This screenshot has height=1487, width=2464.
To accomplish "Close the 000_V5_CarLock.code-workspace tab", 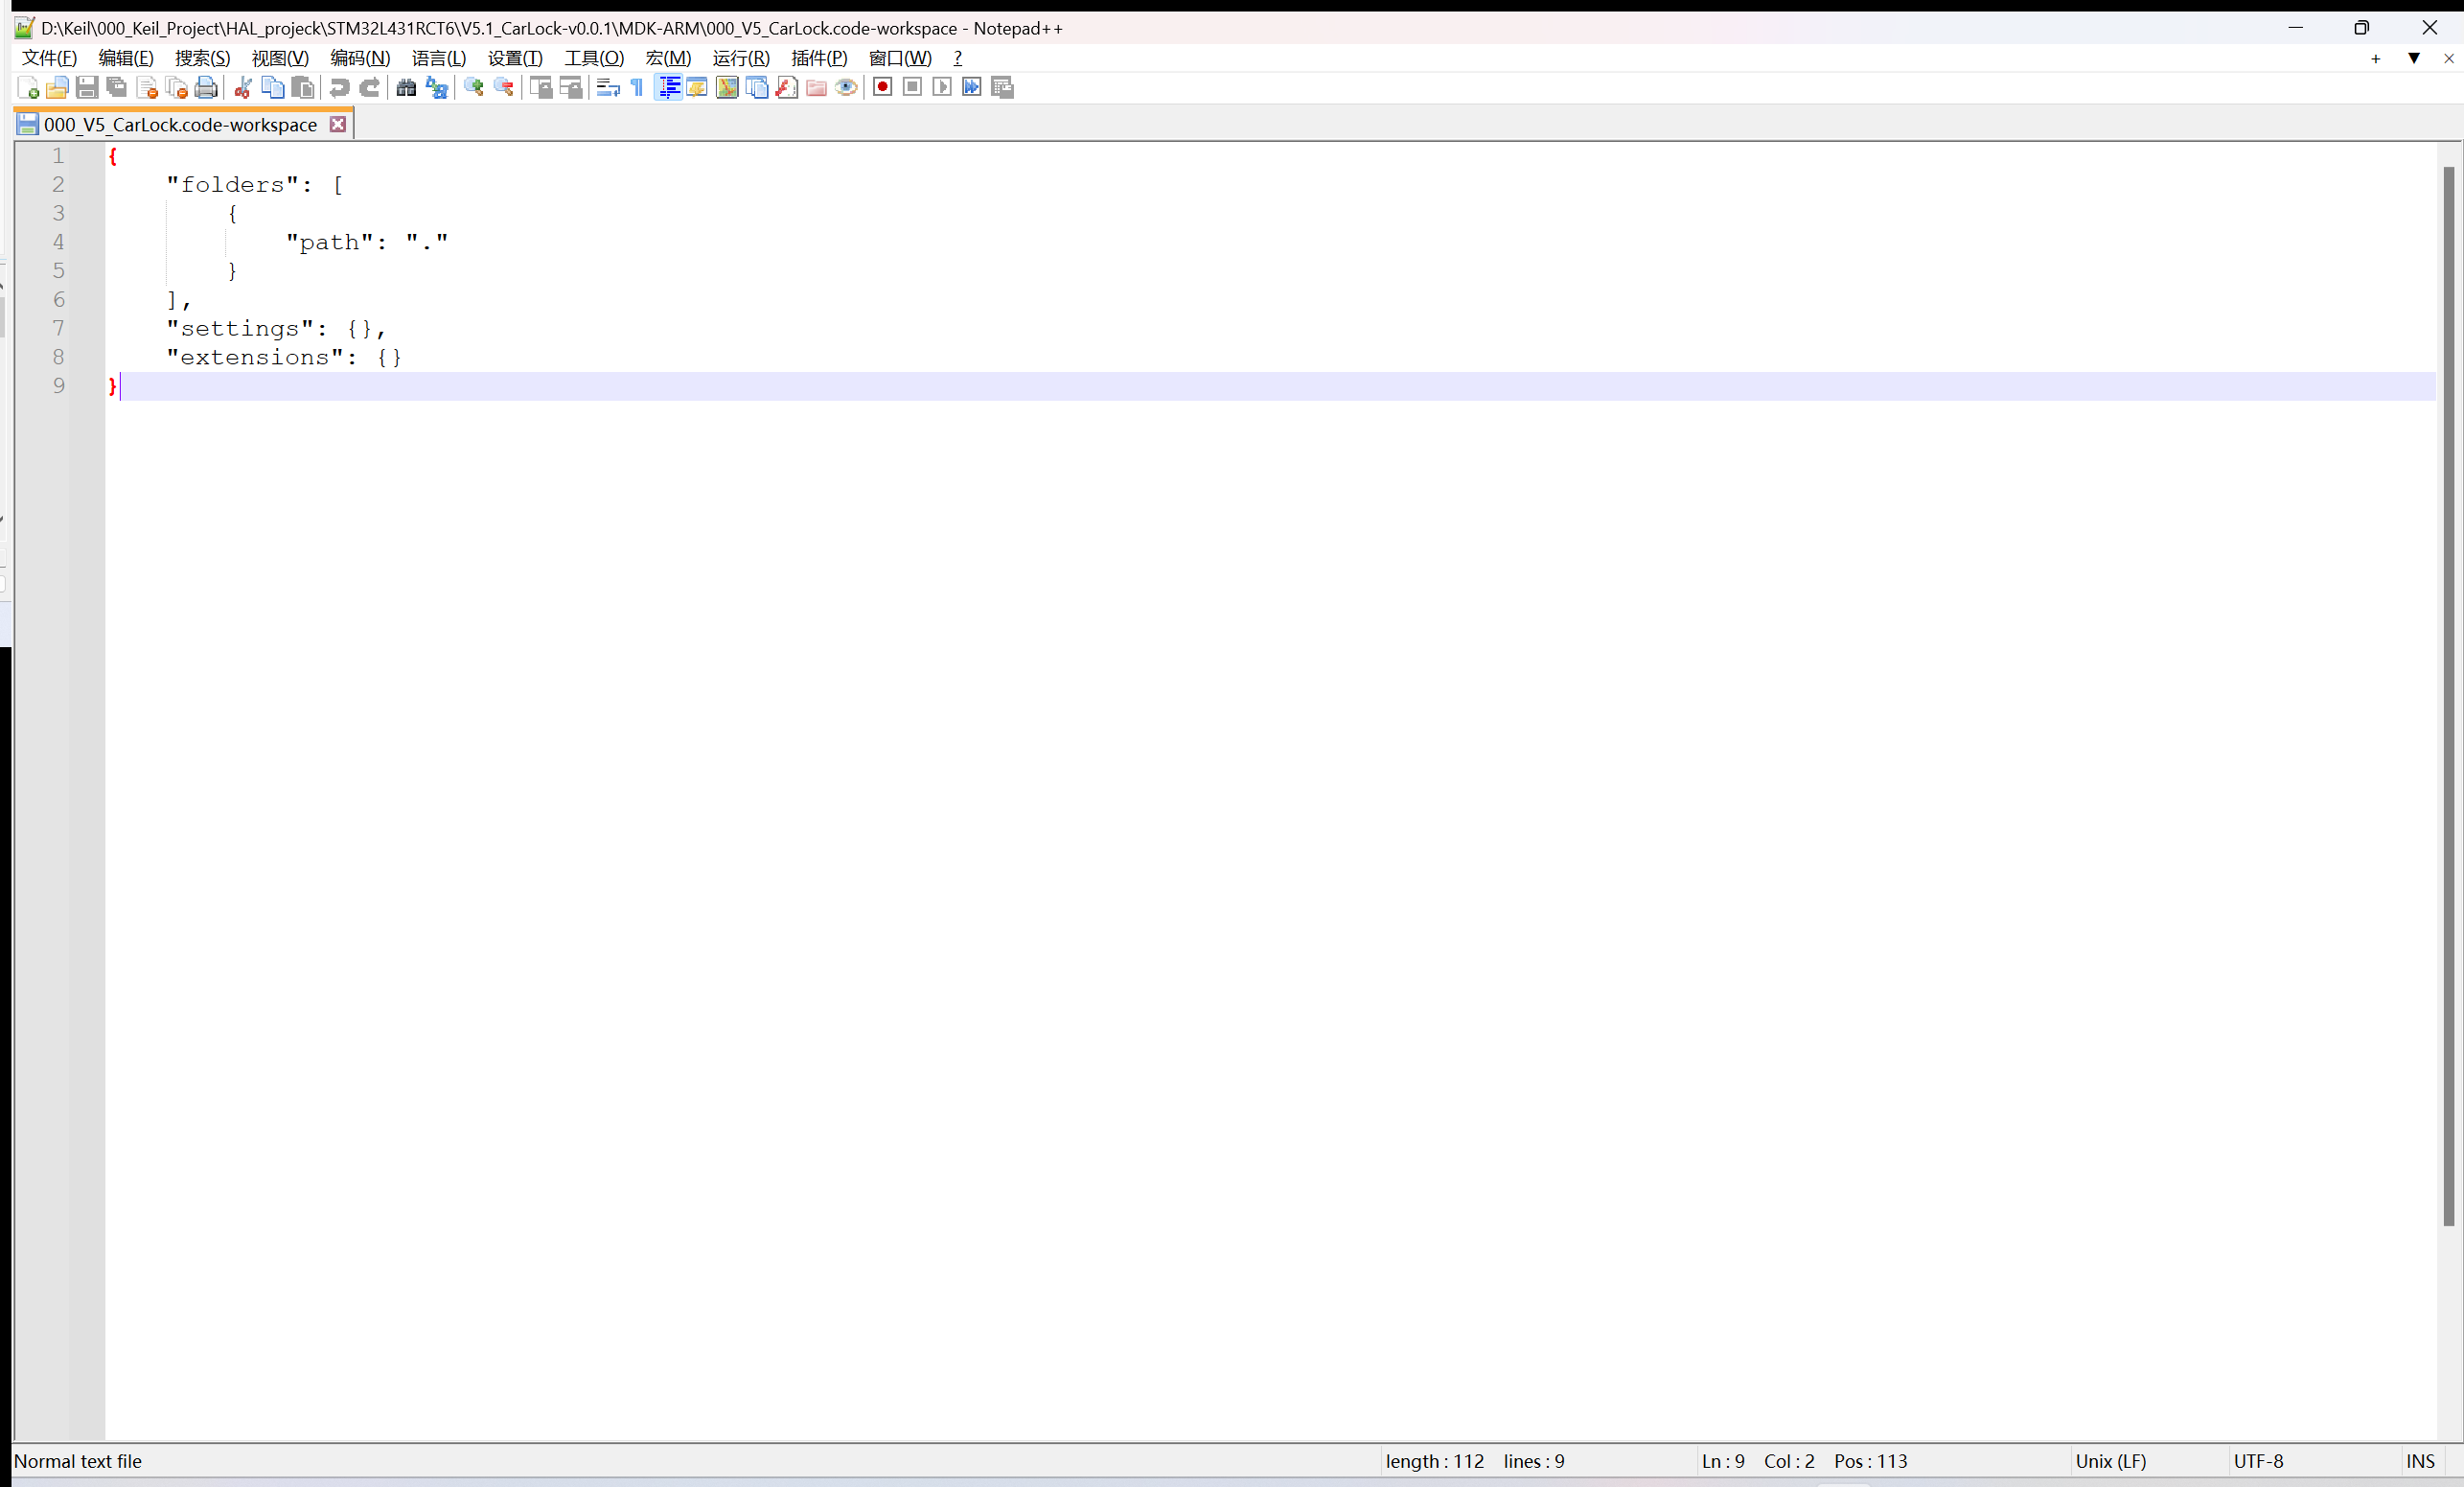I will [x=338, y=125].
